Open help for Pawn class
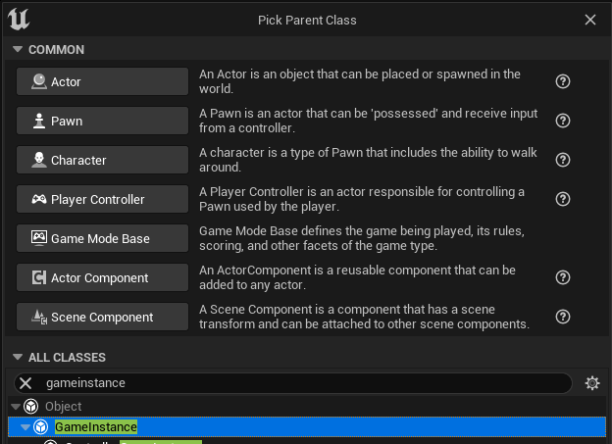The width and height of the screenshot is (612, 444). click(563, 122)
